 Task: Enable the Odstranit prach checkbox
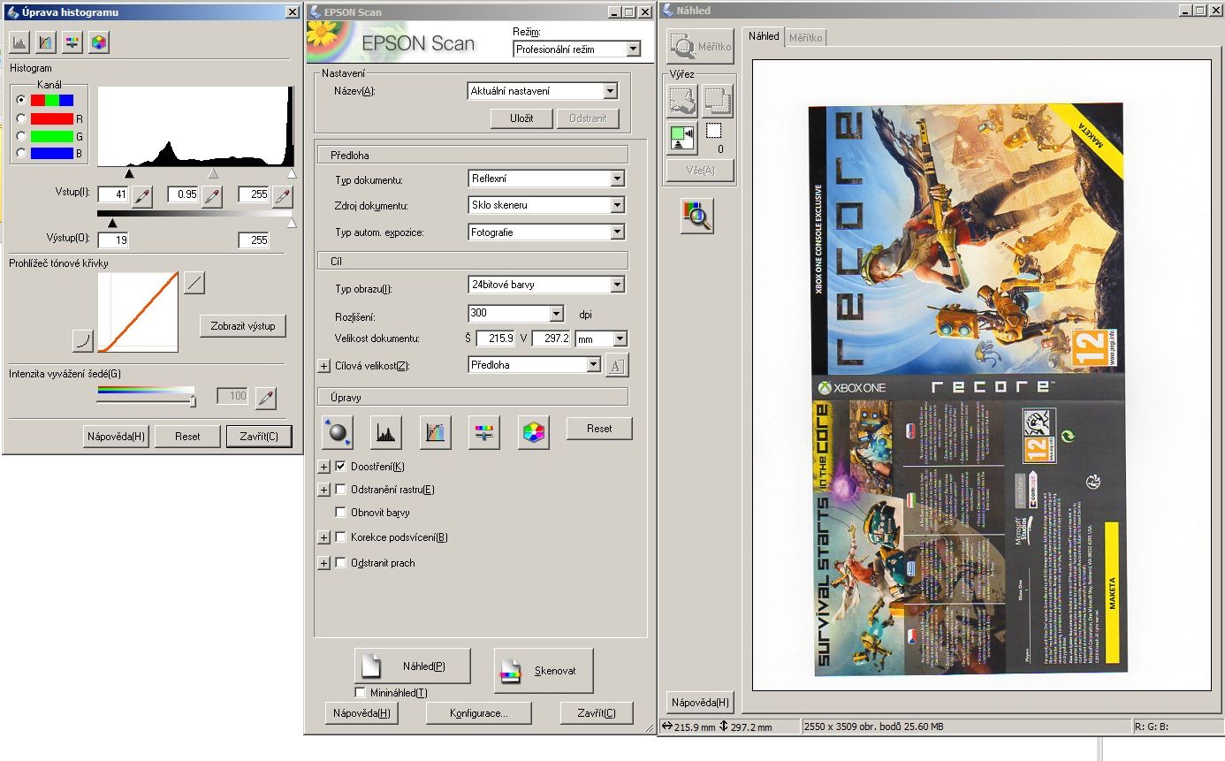coord(341,562)
